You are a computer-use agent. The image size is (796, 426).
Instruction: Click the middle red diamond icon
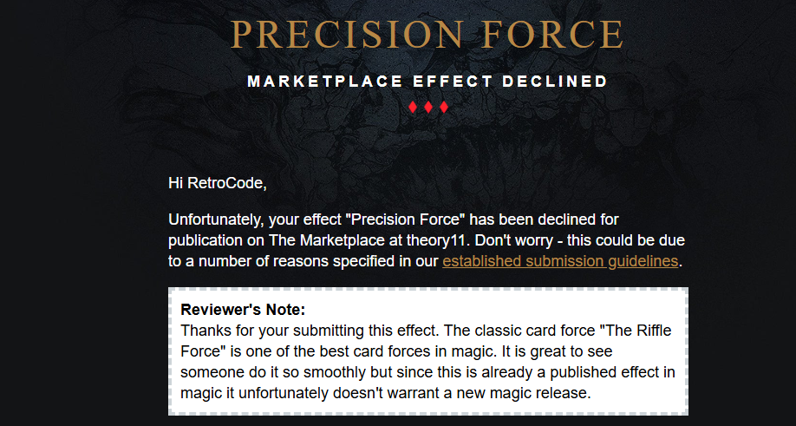pyautogui.click(x=427, y=108)
